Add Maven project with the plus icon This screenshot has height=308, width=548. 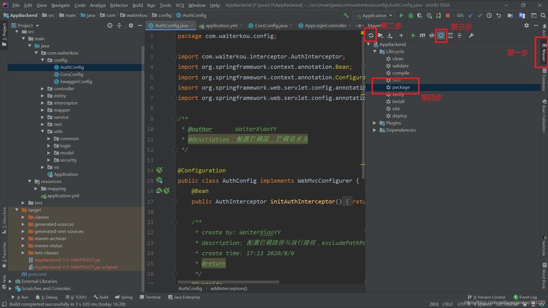pyautogui.click(x=401, y=35)
